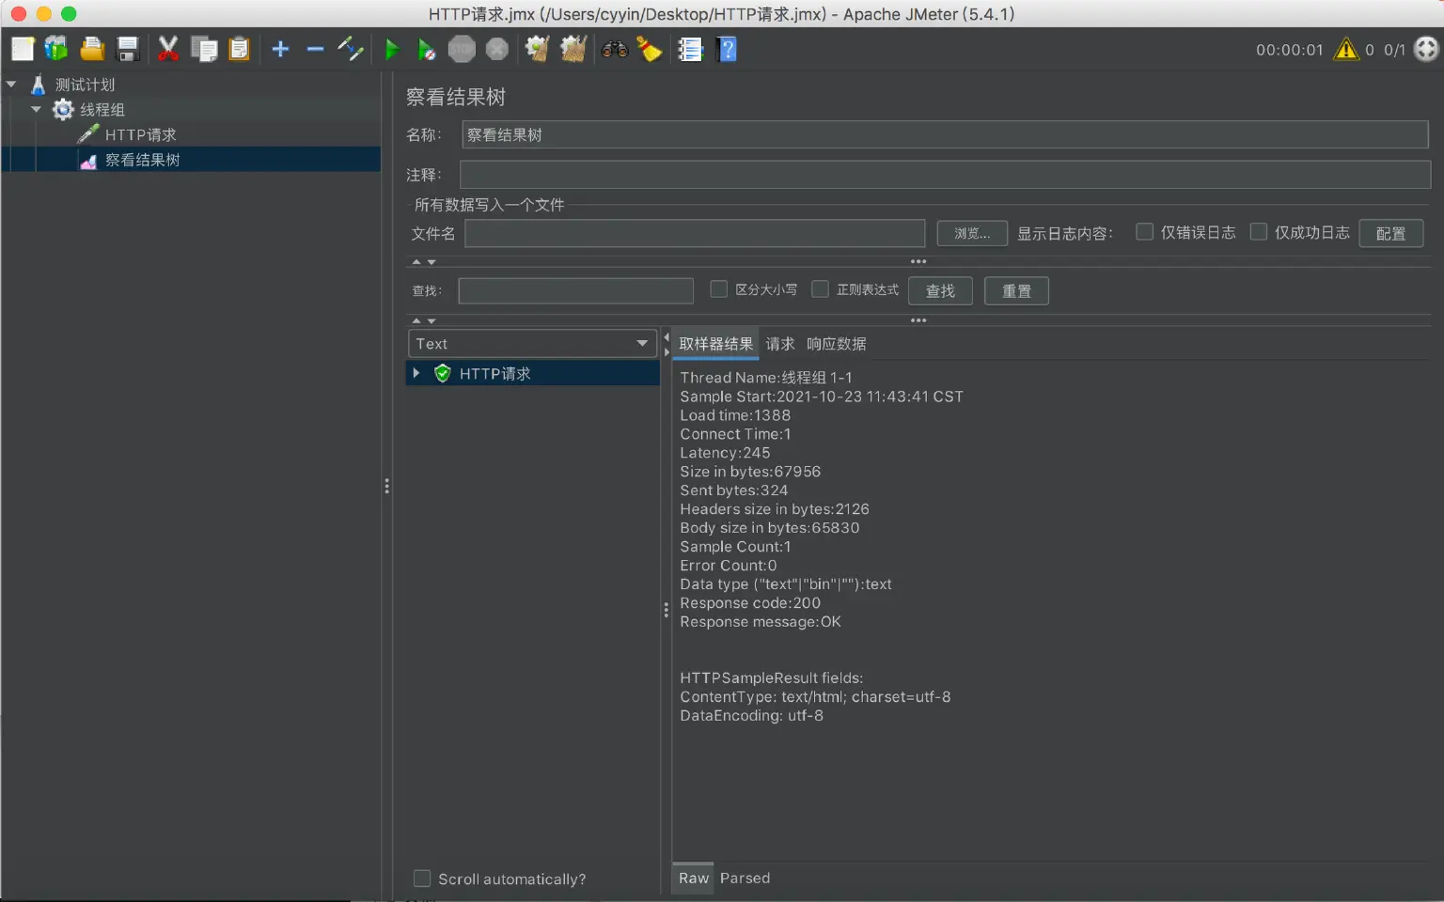The image size is (1444, 902).
Task: Switch to the Parsed tab
Action: 745,879
